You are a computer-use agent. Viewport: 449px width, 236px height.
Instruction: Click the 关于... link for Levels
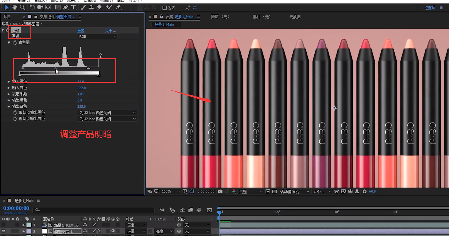coord(110,31)
